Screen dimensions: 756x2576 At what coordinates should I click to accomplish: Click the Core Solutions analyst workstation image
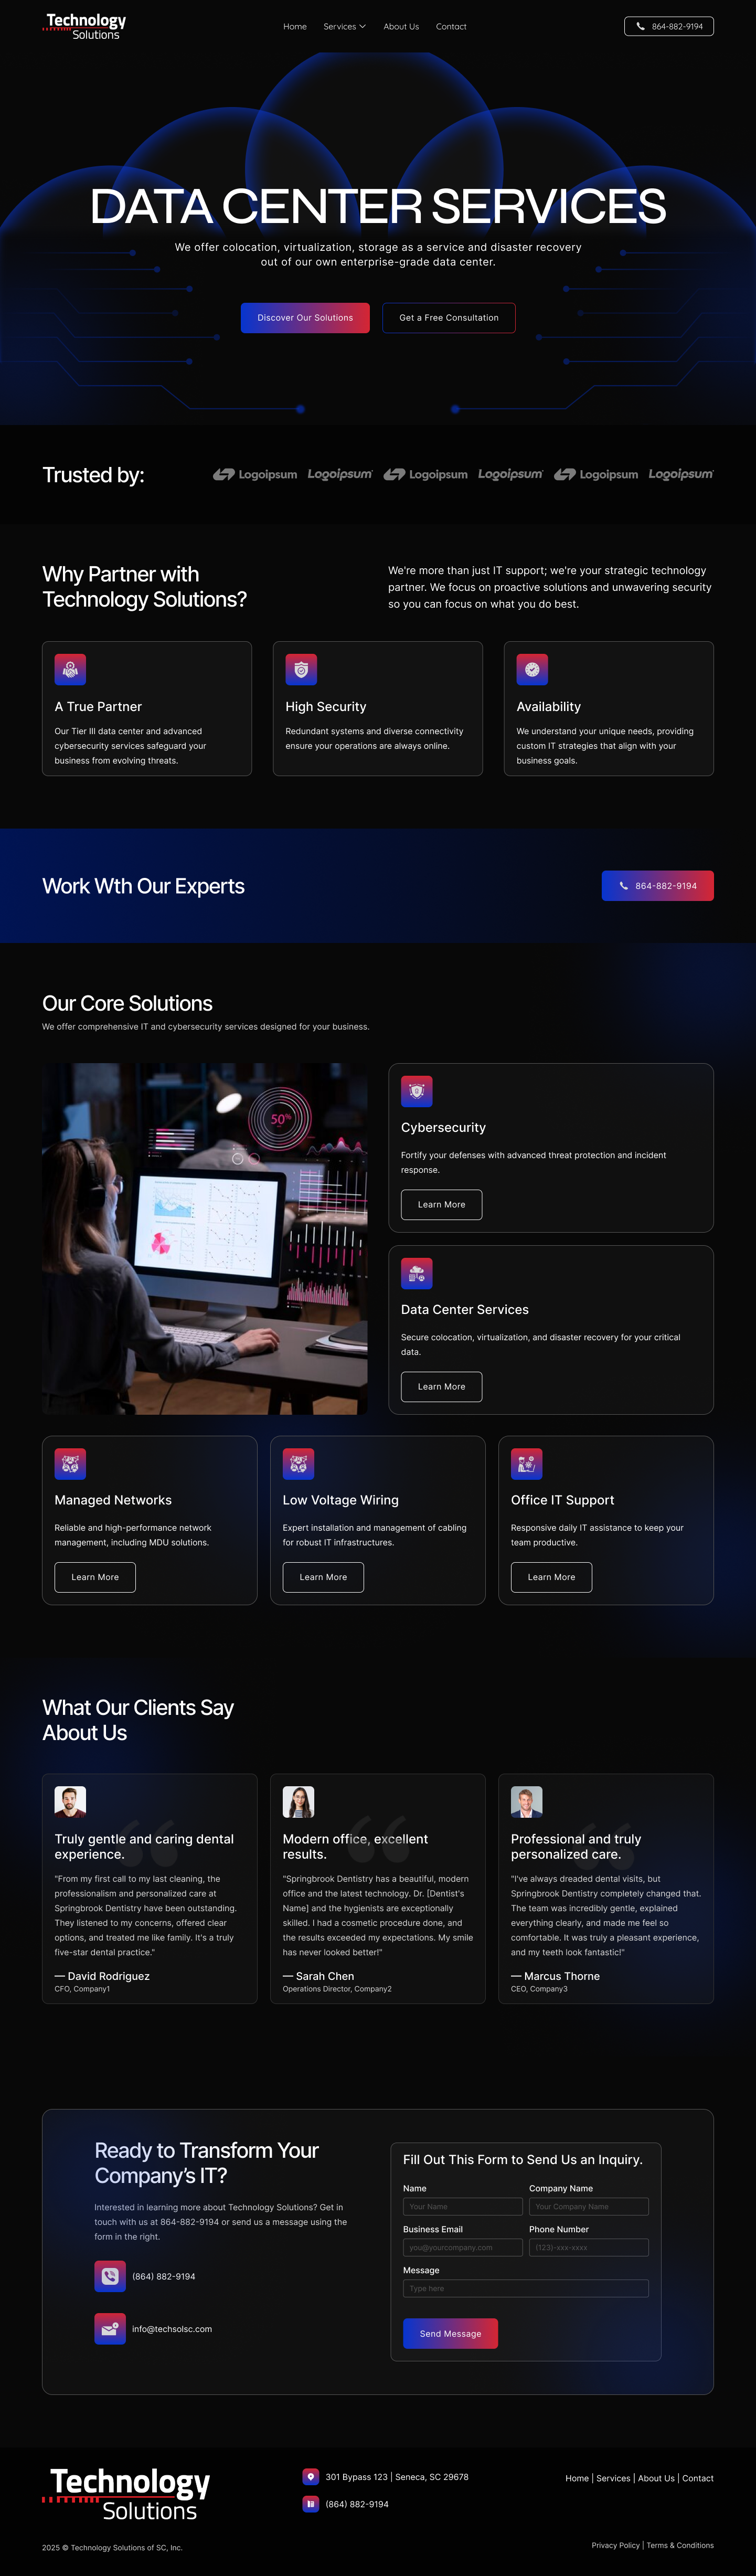[x=205, y=1238]
